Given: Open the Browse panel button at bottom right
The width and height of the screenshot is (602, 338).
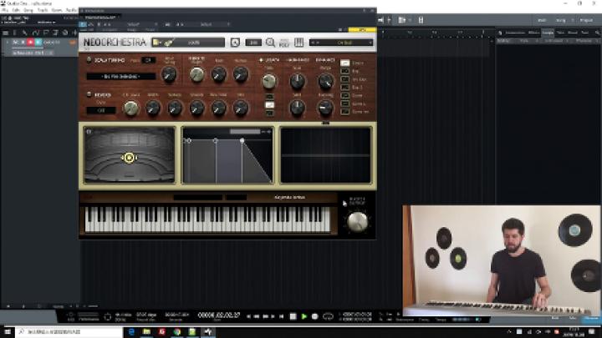Looking at the screenshot, I should [x=592, y=319].
